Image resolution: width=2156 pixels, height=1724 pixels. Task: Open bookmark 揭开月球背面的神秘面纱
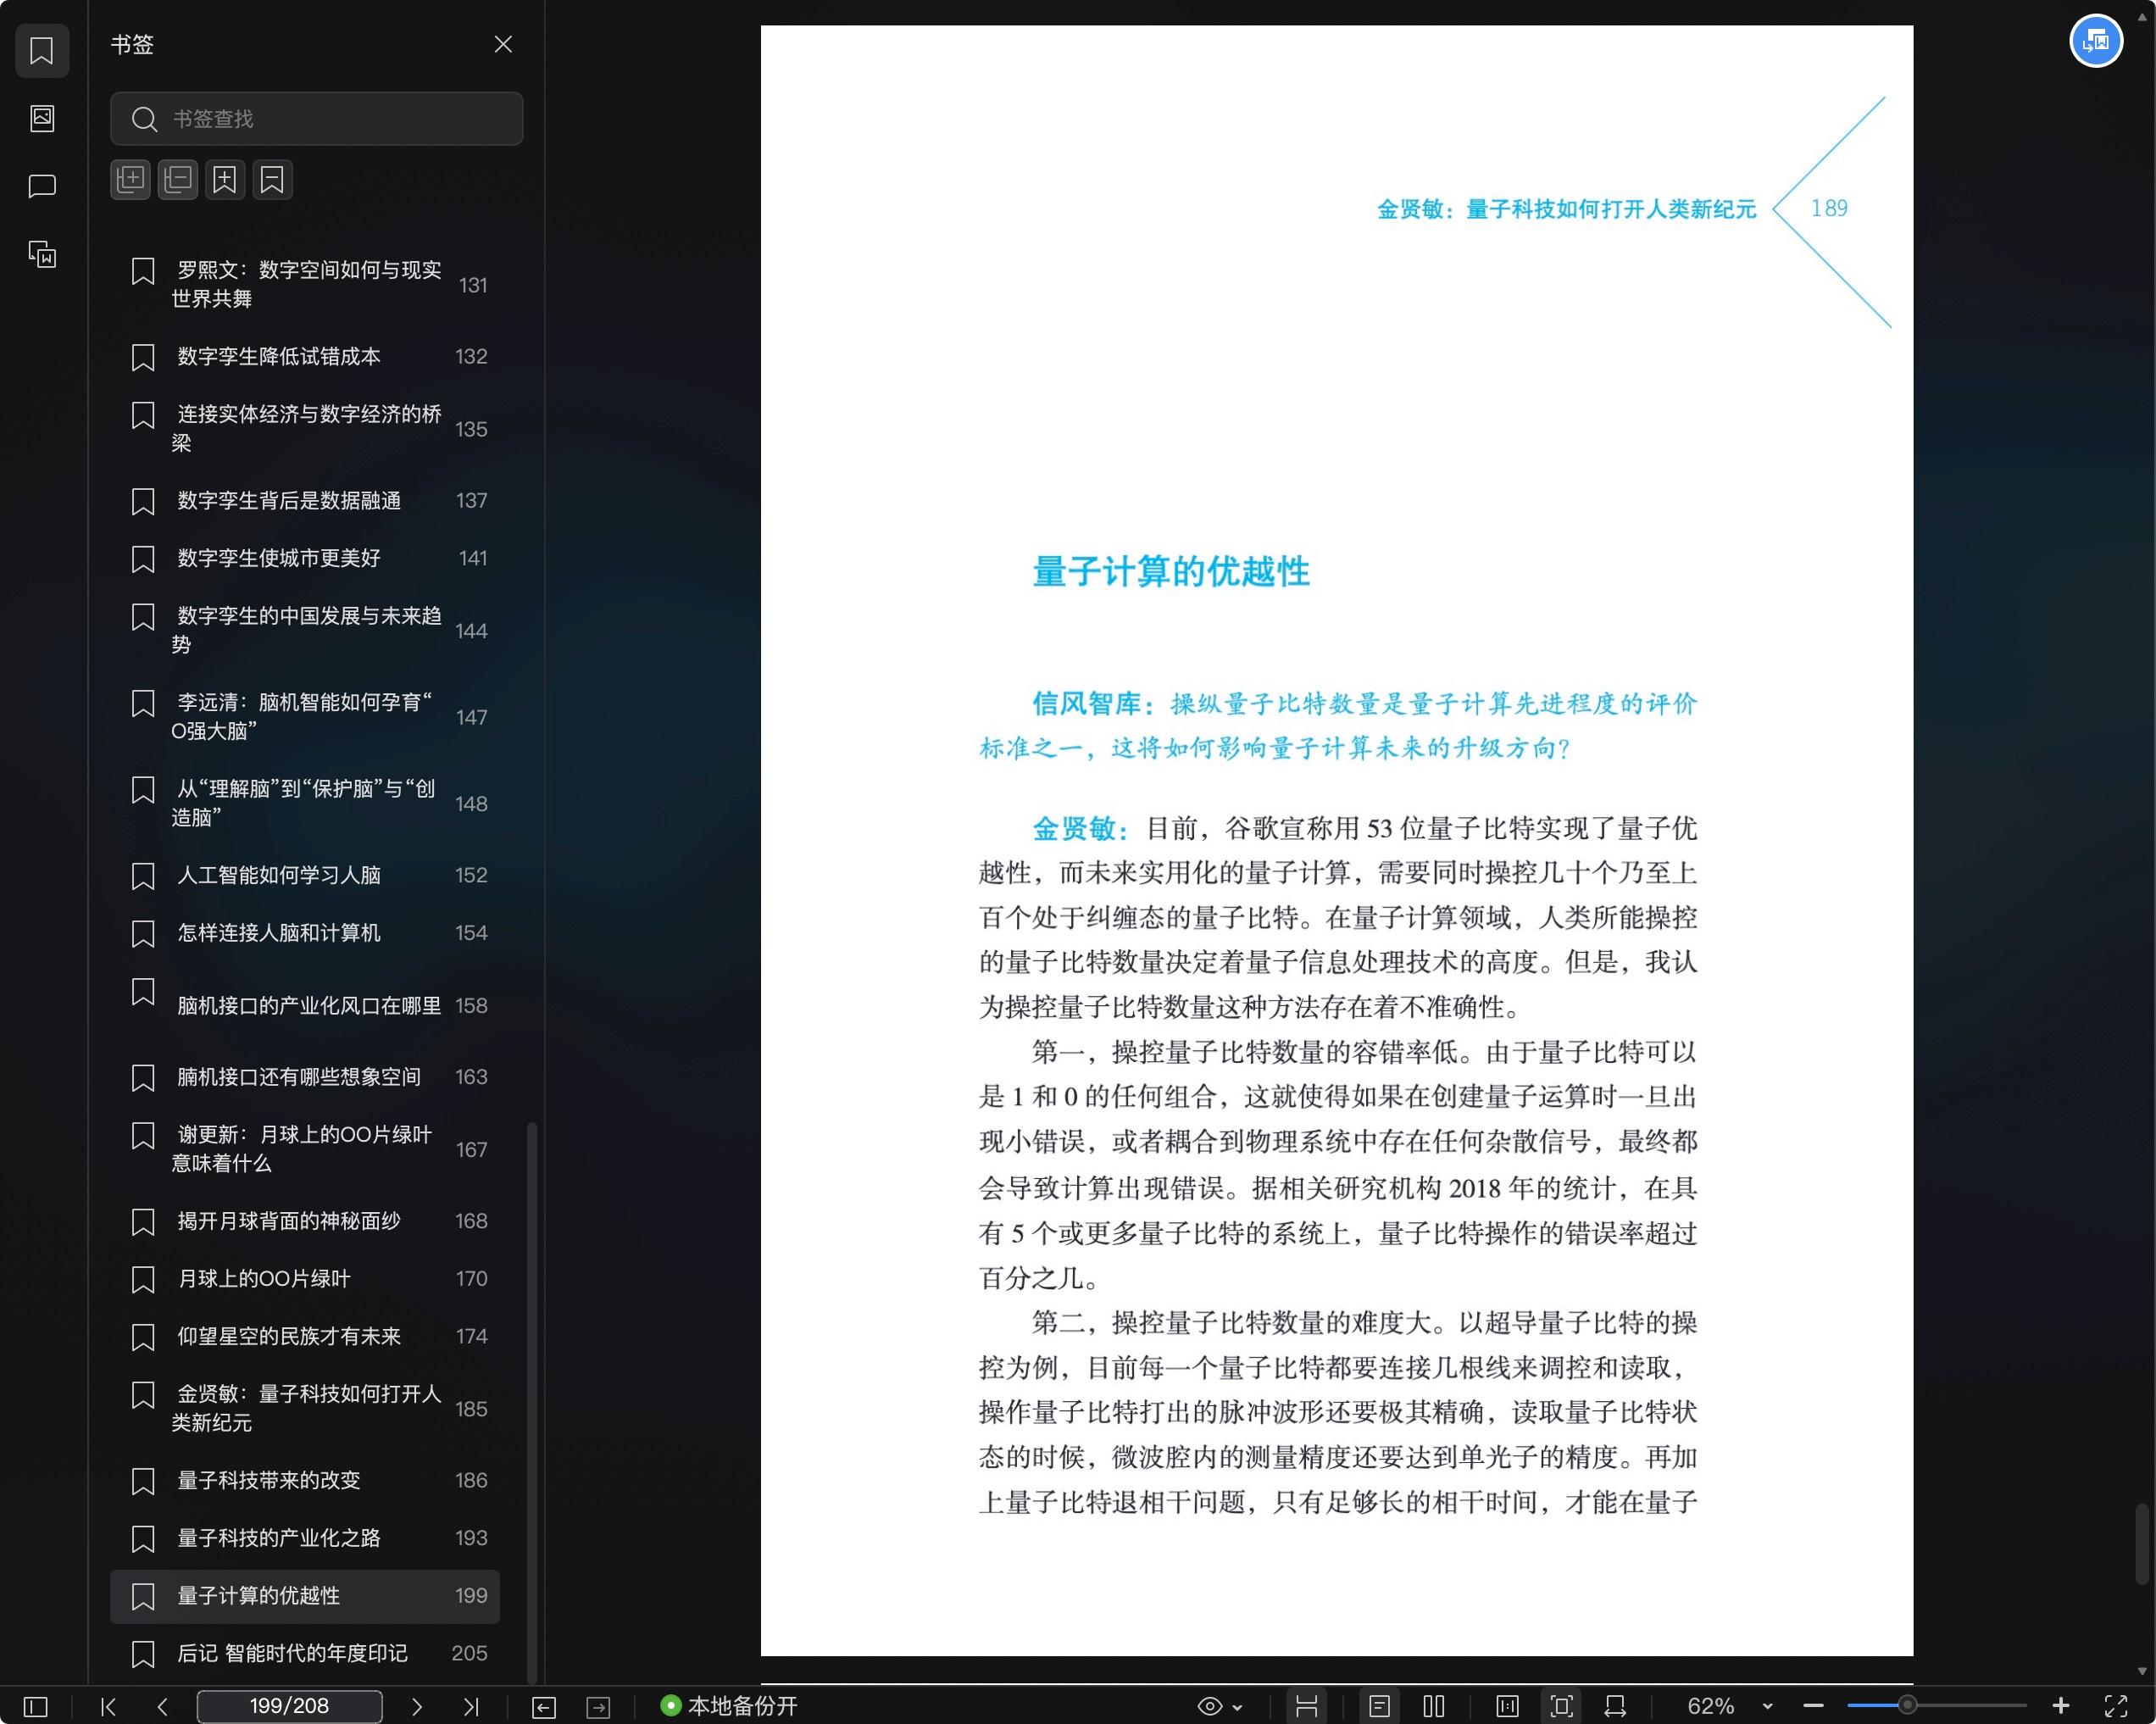coord(305,1221)
